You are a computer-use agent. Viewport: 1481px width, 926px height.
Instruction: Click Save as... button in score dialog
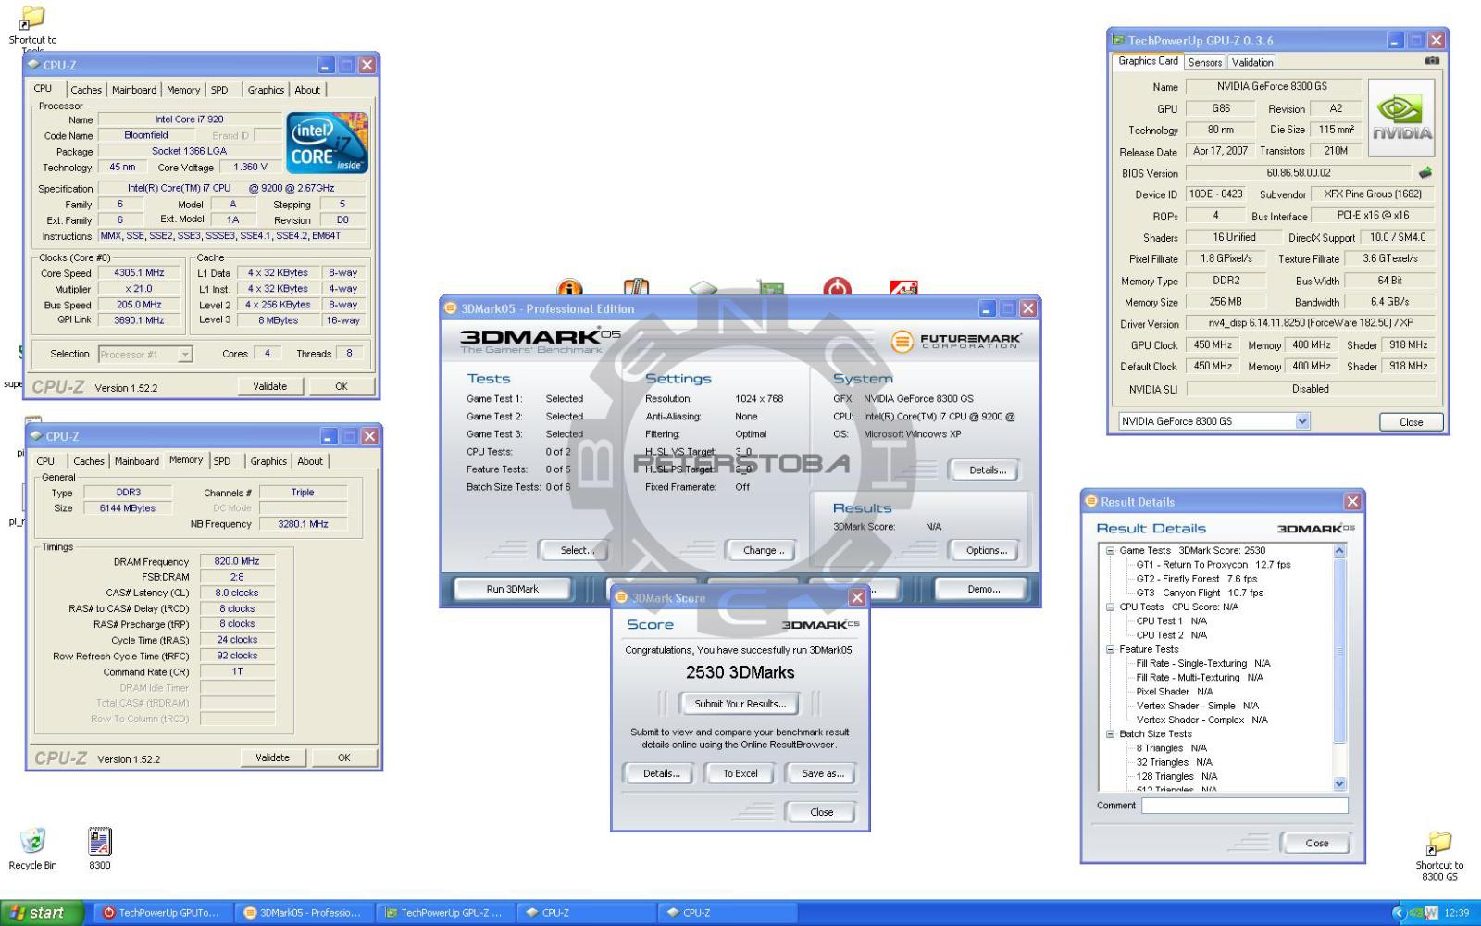pos(823,773)
